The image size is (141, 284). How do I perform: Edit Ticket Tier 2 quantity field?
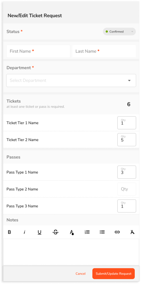click(x=127, y=140)
